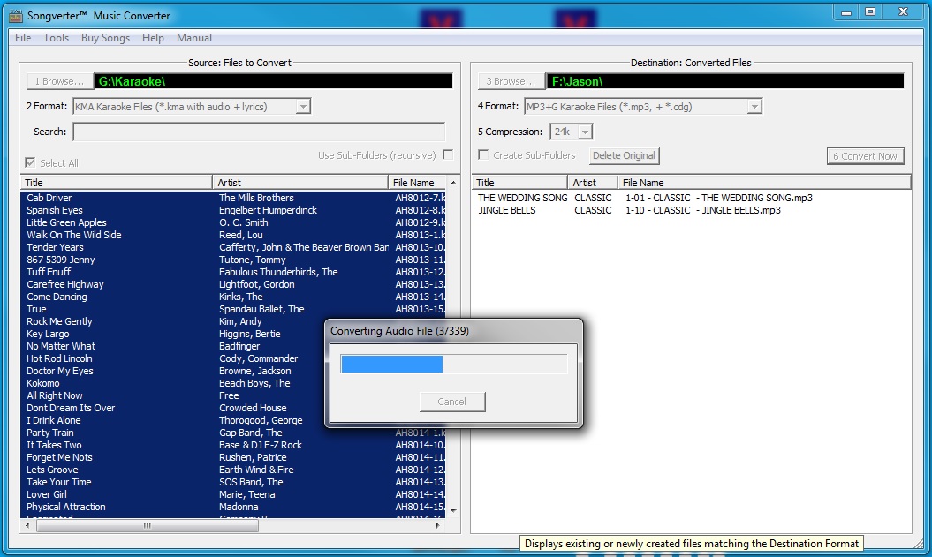Image resolution: width=932 pixels, height=557 pixels.
Task: Click into the Search text field
Action: tap(259, 132)
